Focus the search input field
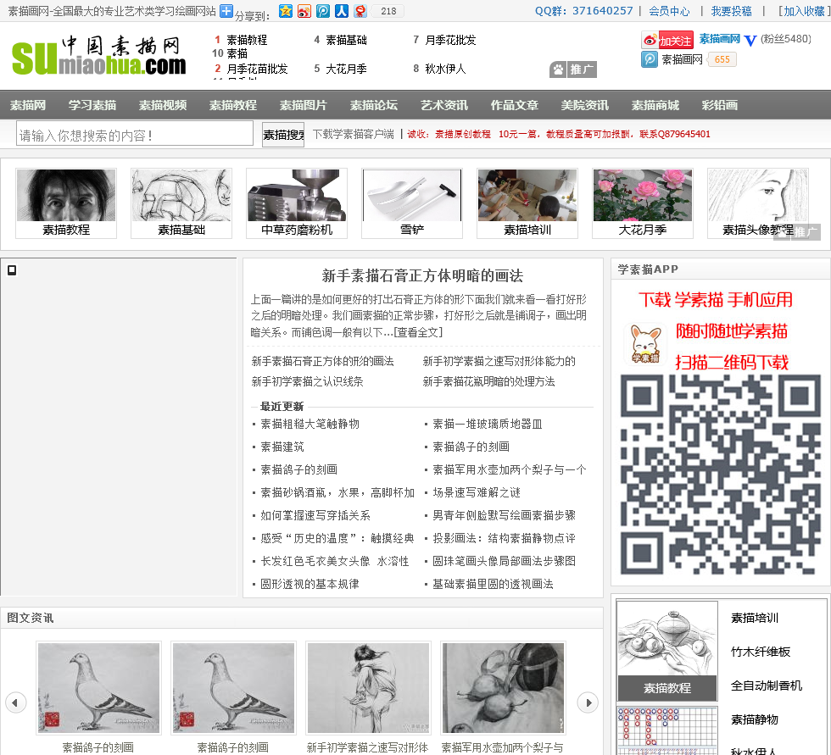This screenshot has width=831, height=755. pos(135,133)
